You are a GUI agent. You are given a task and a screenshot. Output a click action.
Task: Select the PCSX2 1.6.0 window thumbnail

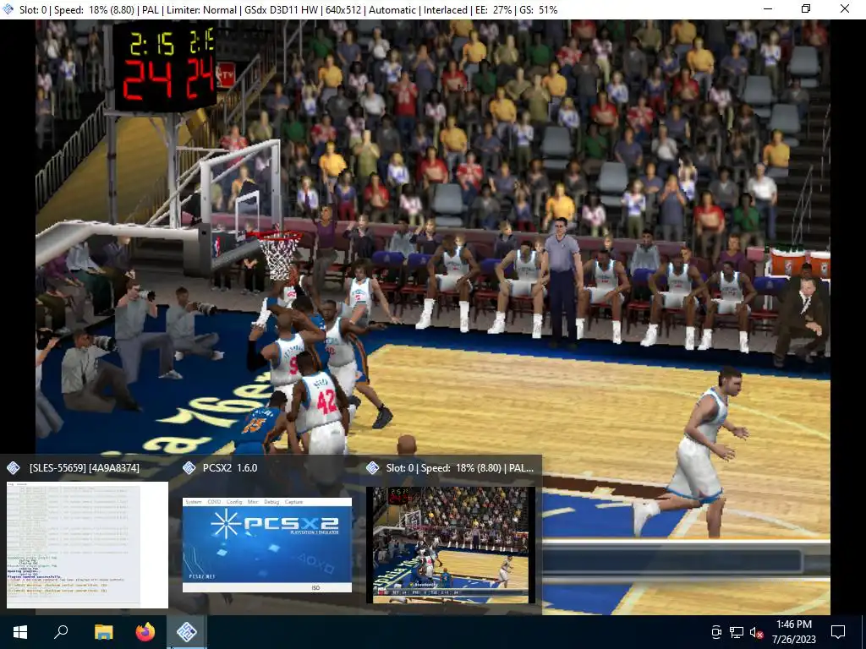[x=266, y=545]
